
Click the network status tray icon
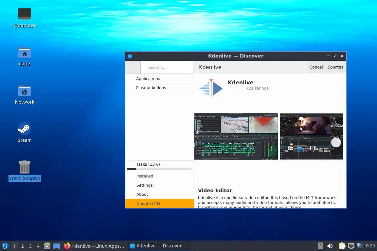[351, 246]
